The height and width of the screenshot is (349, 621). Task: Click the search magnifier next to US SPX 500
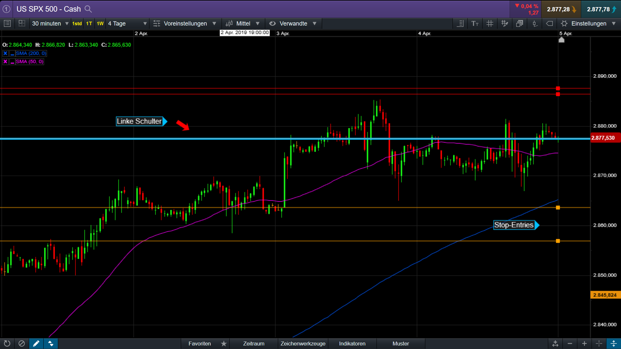pyautogui.click(x=88, y=9)
